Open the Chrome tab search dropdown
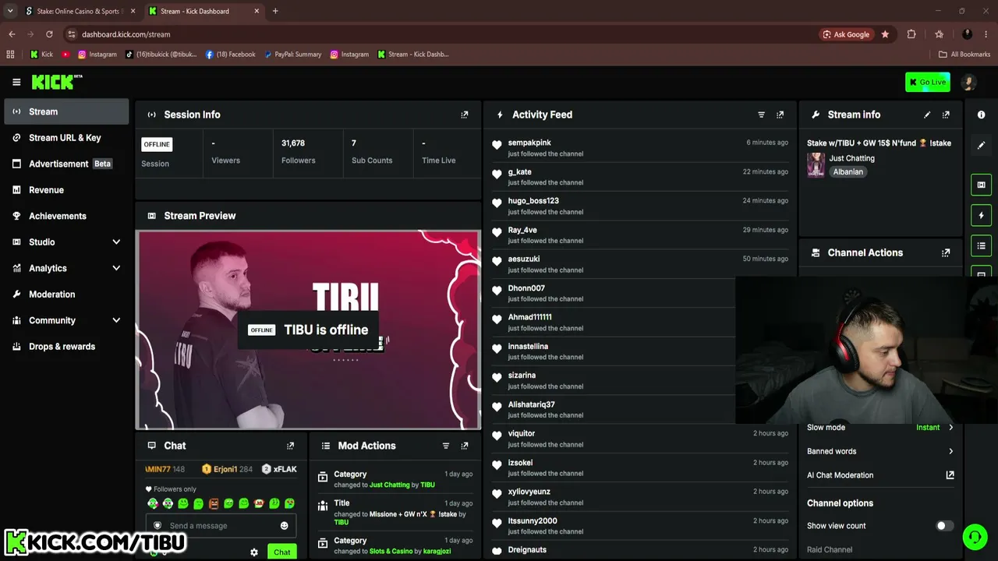This screenshot has width=998, height=561. pos(10,11)
